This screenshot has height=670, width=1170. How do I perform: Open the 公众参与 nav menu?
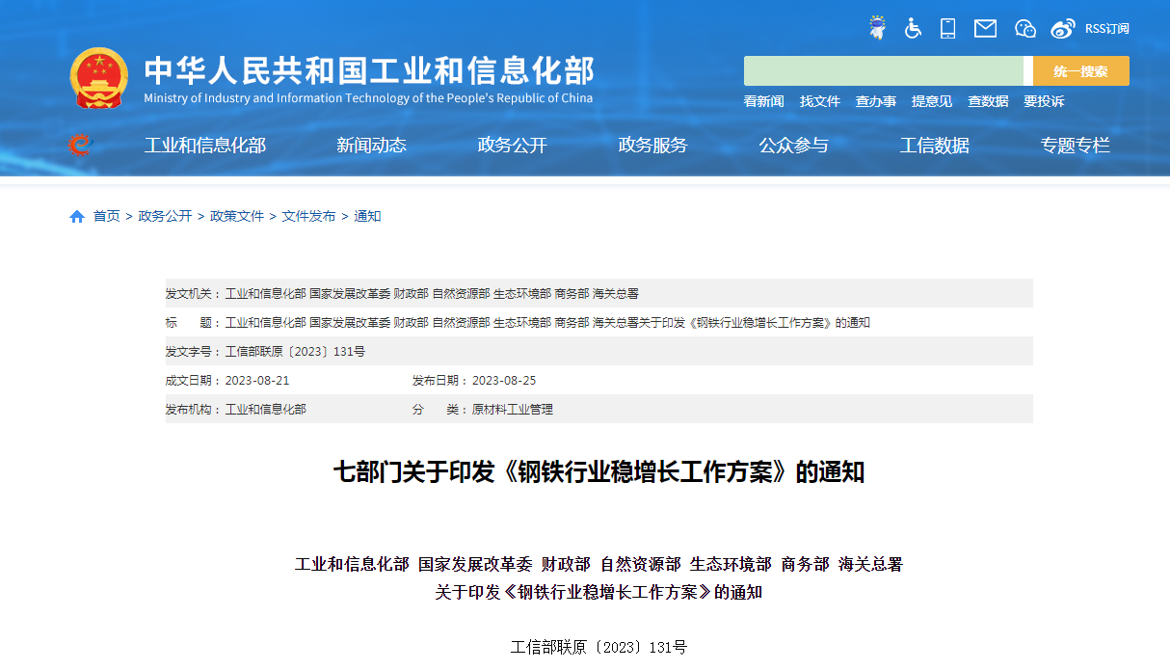click(794, 146)
